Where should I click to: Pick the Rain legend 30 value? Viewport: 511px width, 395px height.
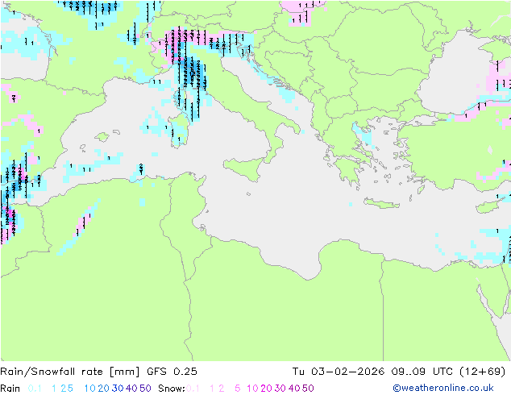[x=118, y=389]
